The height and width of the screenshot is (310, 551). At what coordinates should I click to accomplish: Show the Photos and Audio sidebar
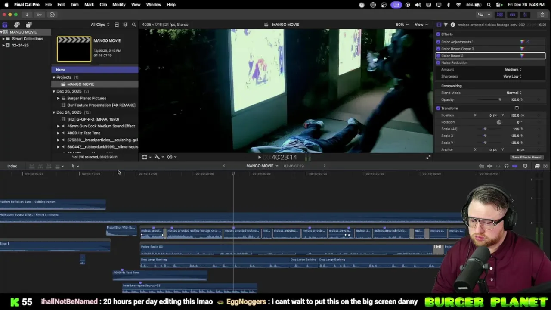17,25
